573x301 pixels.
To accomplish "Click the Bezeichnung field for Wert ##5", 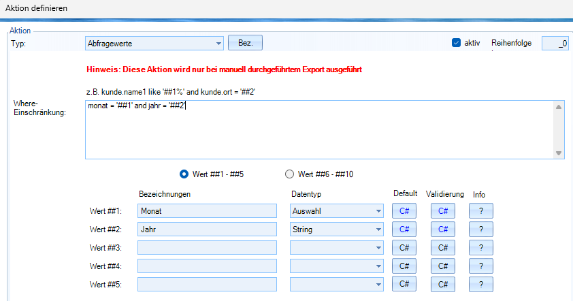I will pyautogui.click(x=207, y=284).
